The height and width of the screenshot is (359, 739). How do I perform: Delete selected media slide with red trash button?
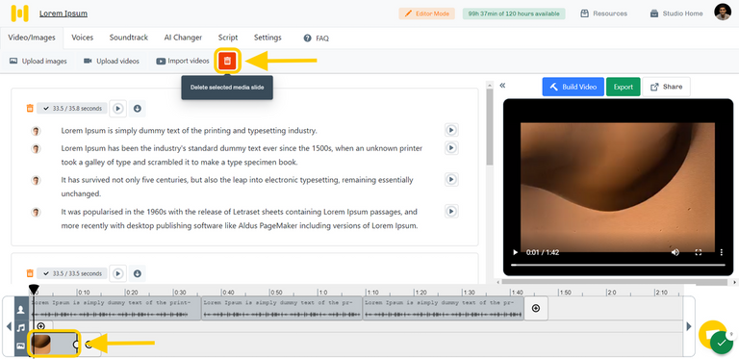[227, 61]
